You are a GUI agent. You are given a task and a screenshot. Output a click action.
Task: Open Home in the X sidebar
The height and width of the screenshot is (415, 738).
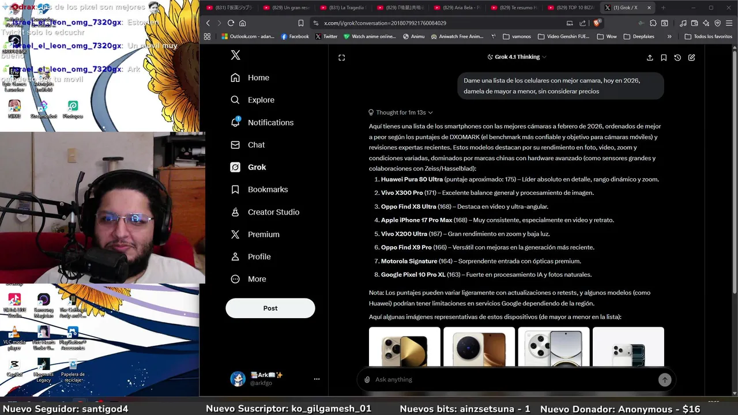pos(250,78)
